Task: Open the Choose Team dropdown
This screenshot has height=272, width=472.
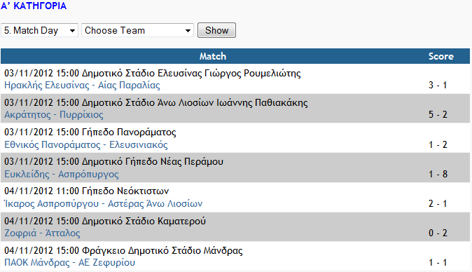Action: click(x=137, y=30)
